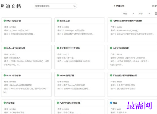Image resolution: width=157 pixels, height=114 pixels.
Task: Open the 排序 sort dropdown
Action: (x=144, y=14)
